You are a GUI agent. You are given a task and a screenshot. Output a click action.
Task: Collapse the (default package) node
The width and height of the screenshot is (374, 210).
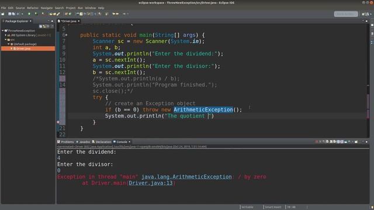(9, 44)
